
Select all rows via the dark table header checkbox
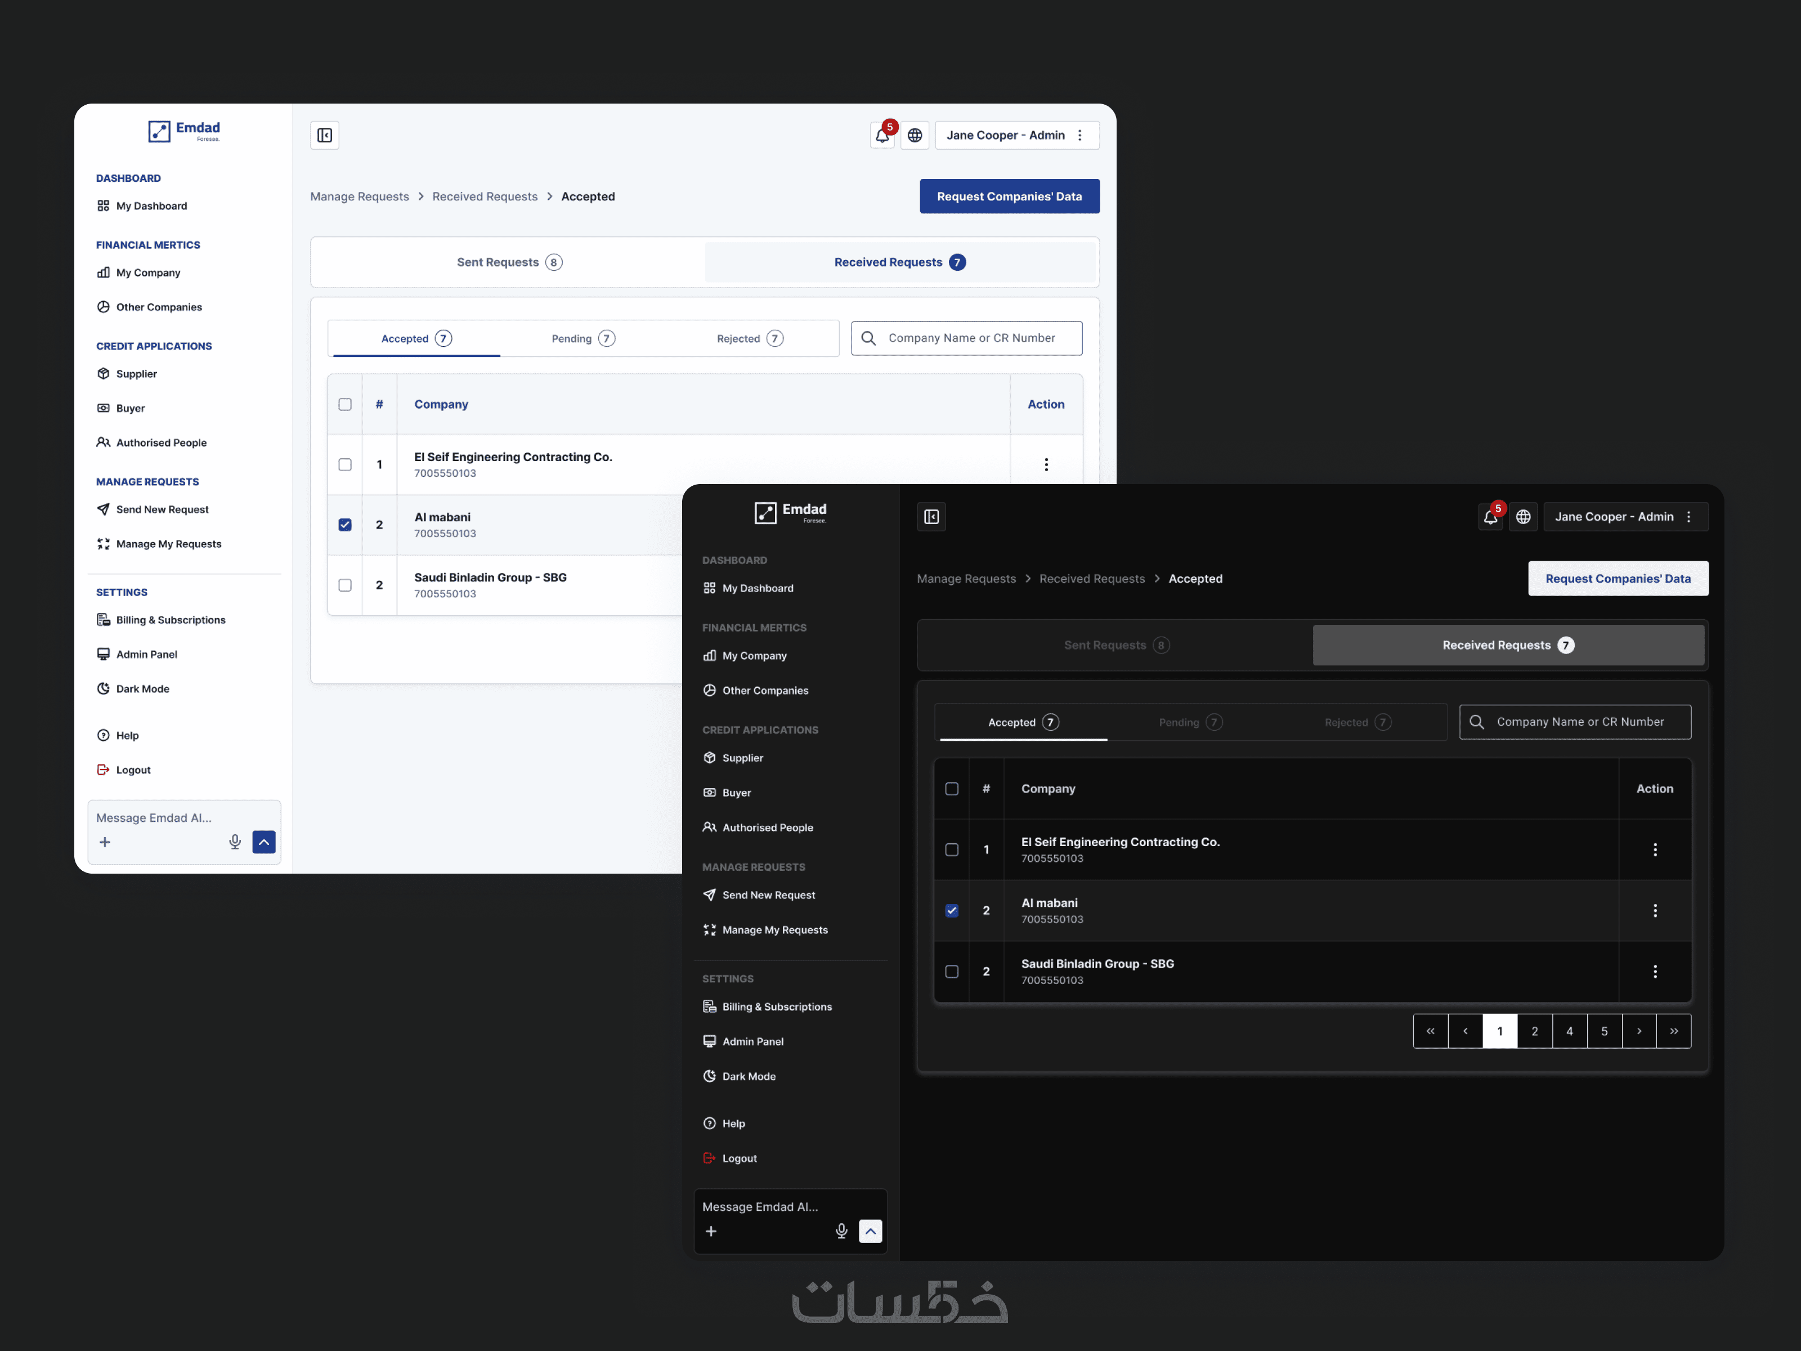(x=952, y=788)
